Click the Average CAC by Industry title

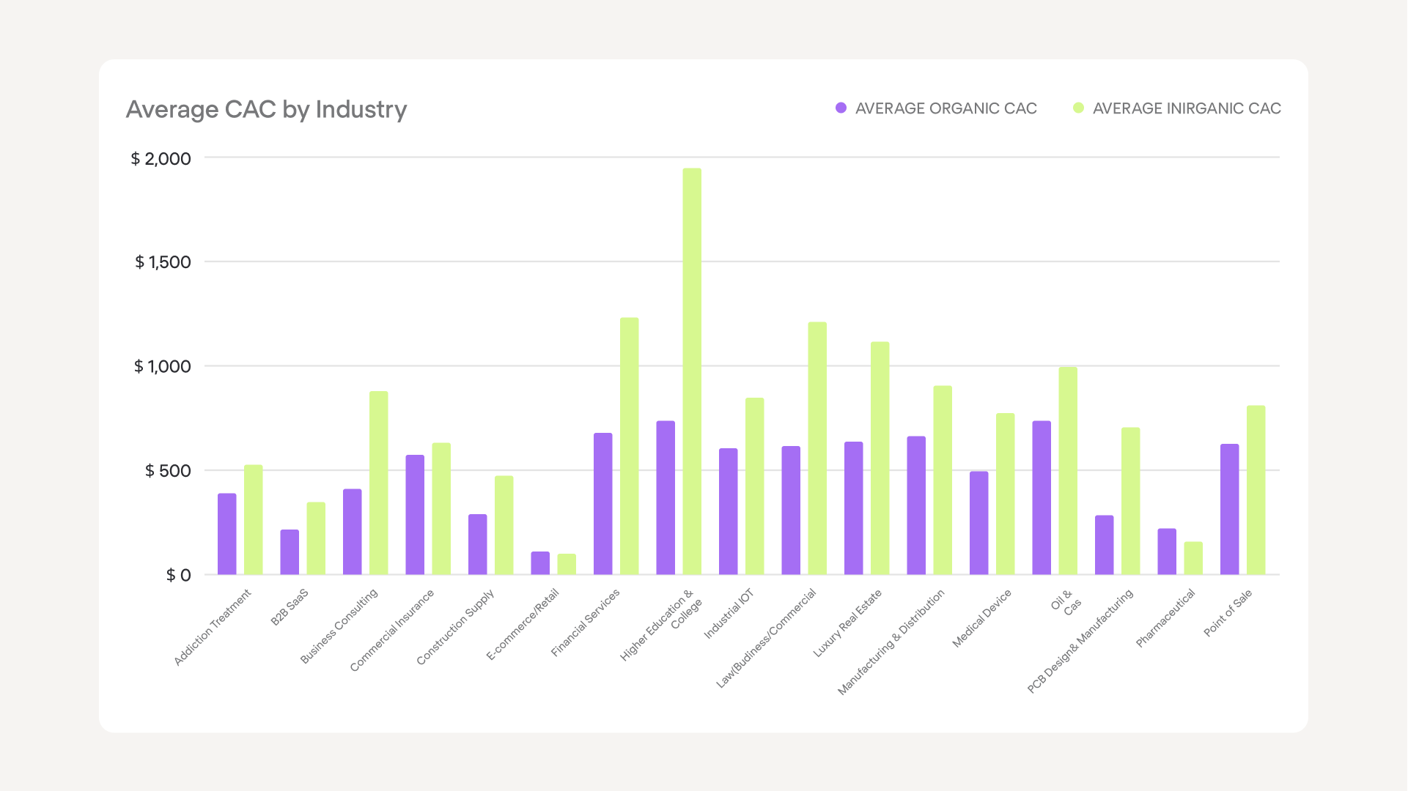[266, 109]
